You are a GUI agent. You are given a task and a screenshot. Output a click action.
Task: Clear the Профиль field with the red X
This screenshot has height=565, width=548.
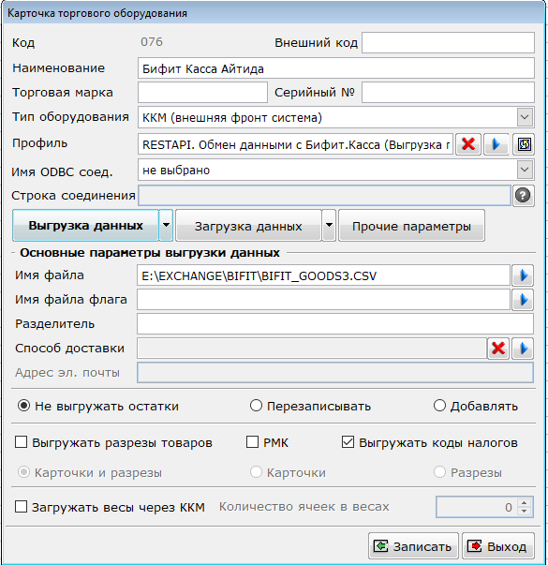pos(468,144)
